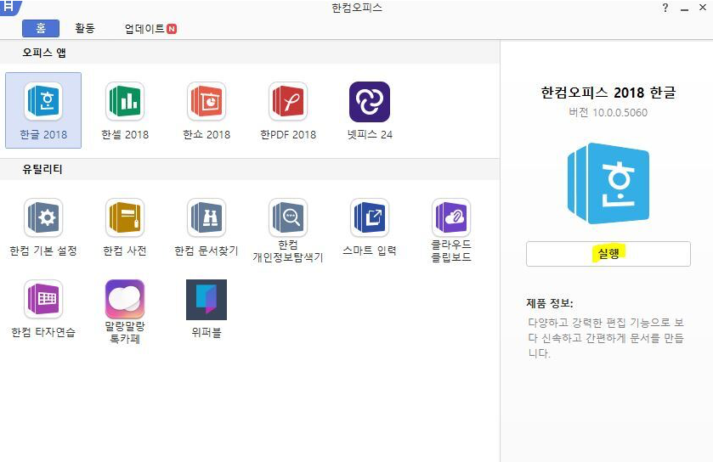Click the 제품 정보: label

pos(550,303)
